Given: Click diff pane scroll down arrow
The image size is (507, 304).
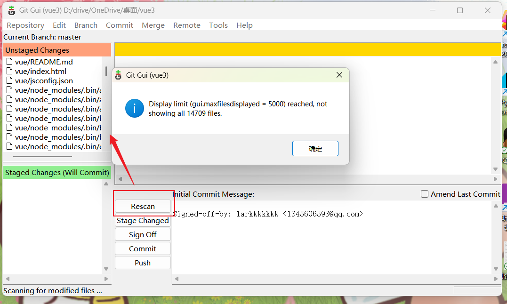Looking at the screenshot, I should coord(496,169).
